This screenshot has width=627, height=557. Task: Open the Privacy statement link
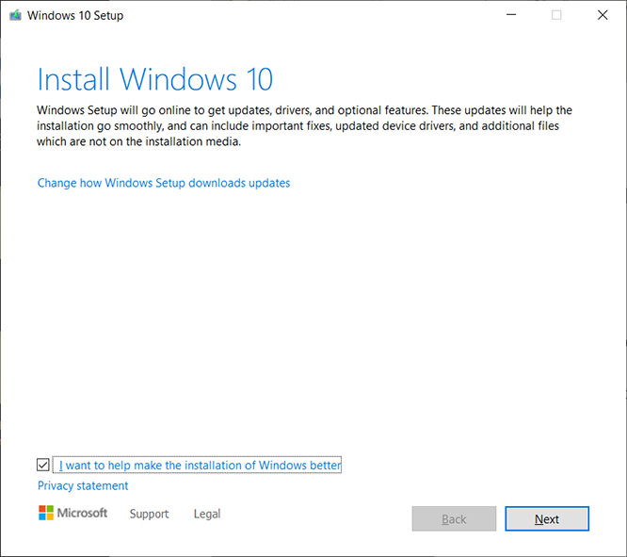point(83,485)
